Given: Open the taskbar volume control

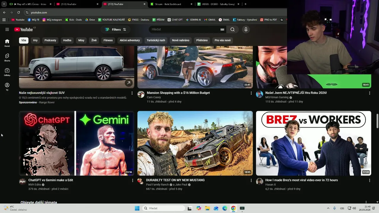Looking at the screenshot, I should click(x=354, y=208).
